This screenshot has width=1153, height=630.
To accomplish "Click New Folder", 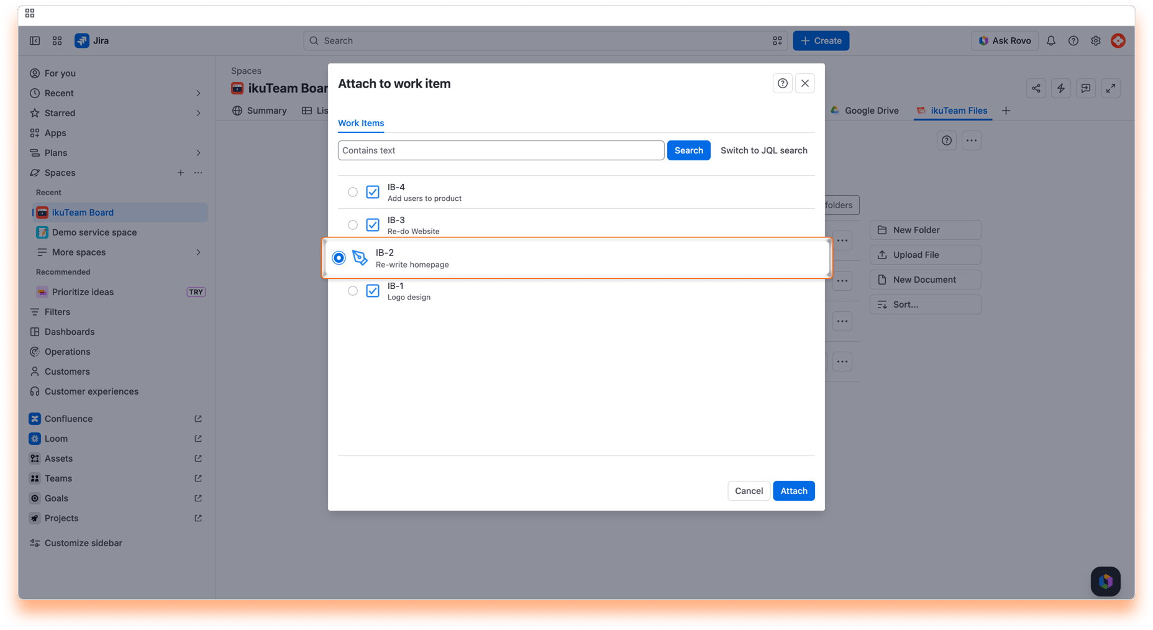I will pyautogui.click(x=925, y=230).
